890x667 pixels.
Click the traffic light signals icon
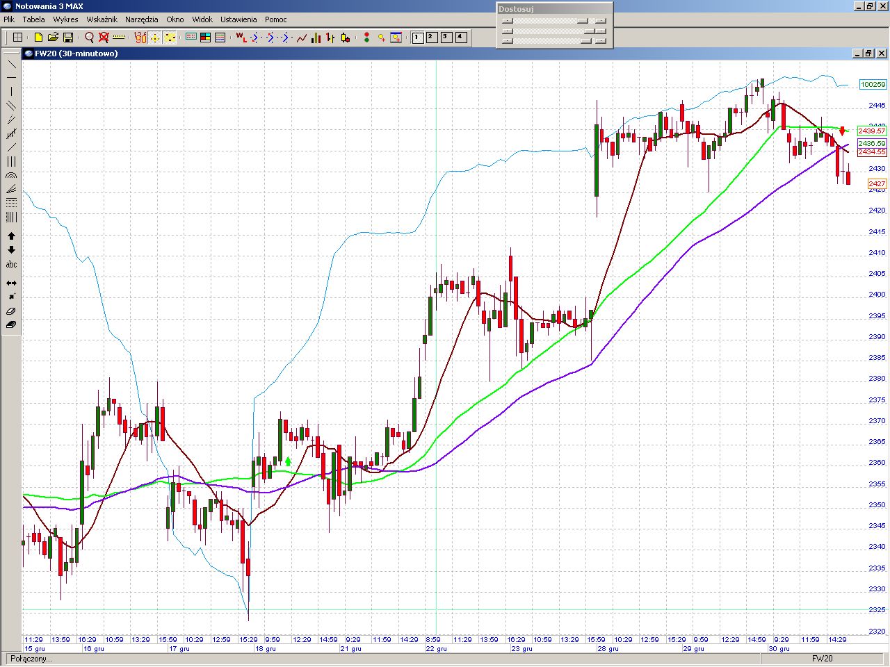point(366,38)
